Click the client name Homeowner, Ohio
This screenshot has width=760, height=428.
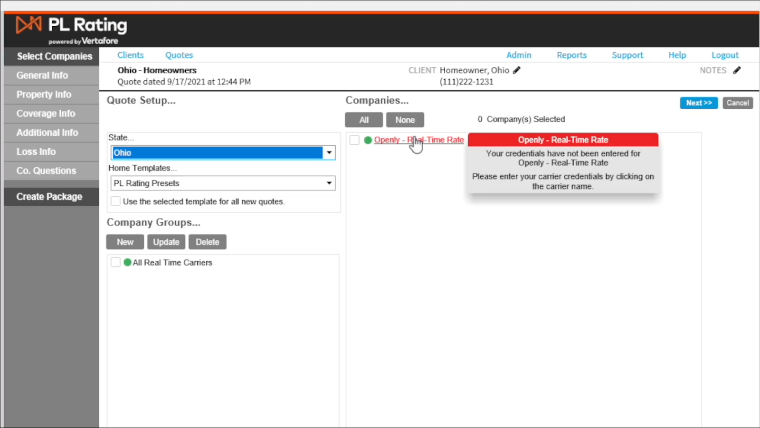(474, 70)
